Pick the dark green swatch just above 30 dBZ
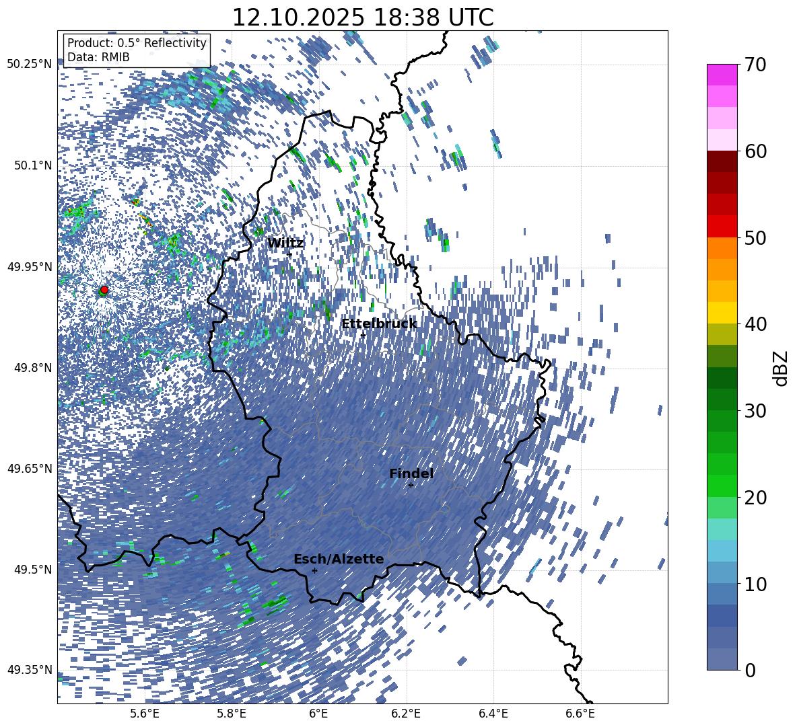The width and height of the screenshot is (797, 727). (x=722, y=399)
